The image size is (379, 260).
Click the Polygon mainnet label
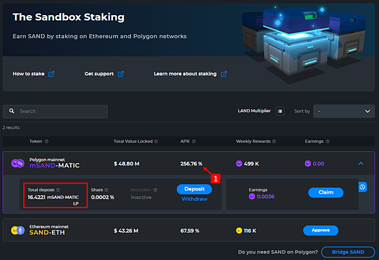pyautogui.click(x=47, y=160)
